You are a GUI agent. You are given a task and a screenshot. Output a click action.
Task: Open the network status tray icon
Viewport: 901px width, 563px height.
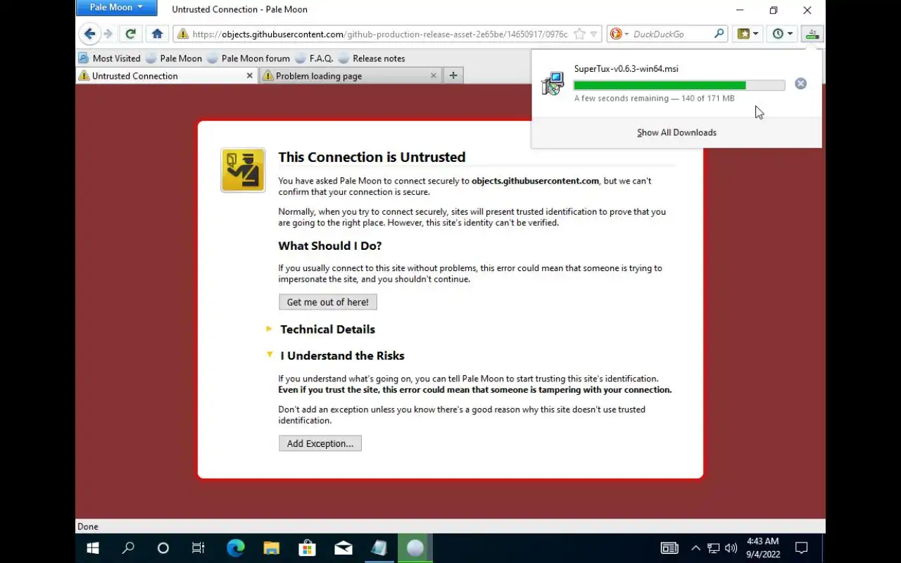pos(713,548)
